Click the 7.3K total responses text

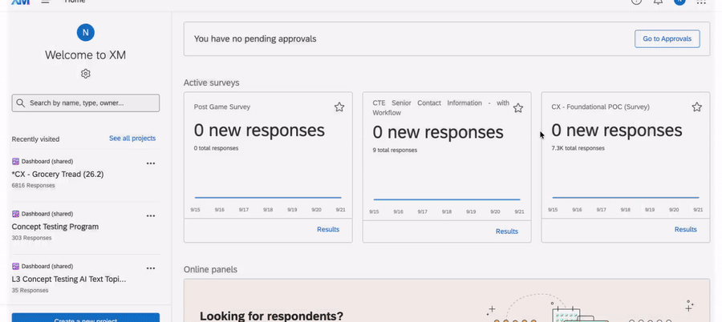click(x=578, y=148)
